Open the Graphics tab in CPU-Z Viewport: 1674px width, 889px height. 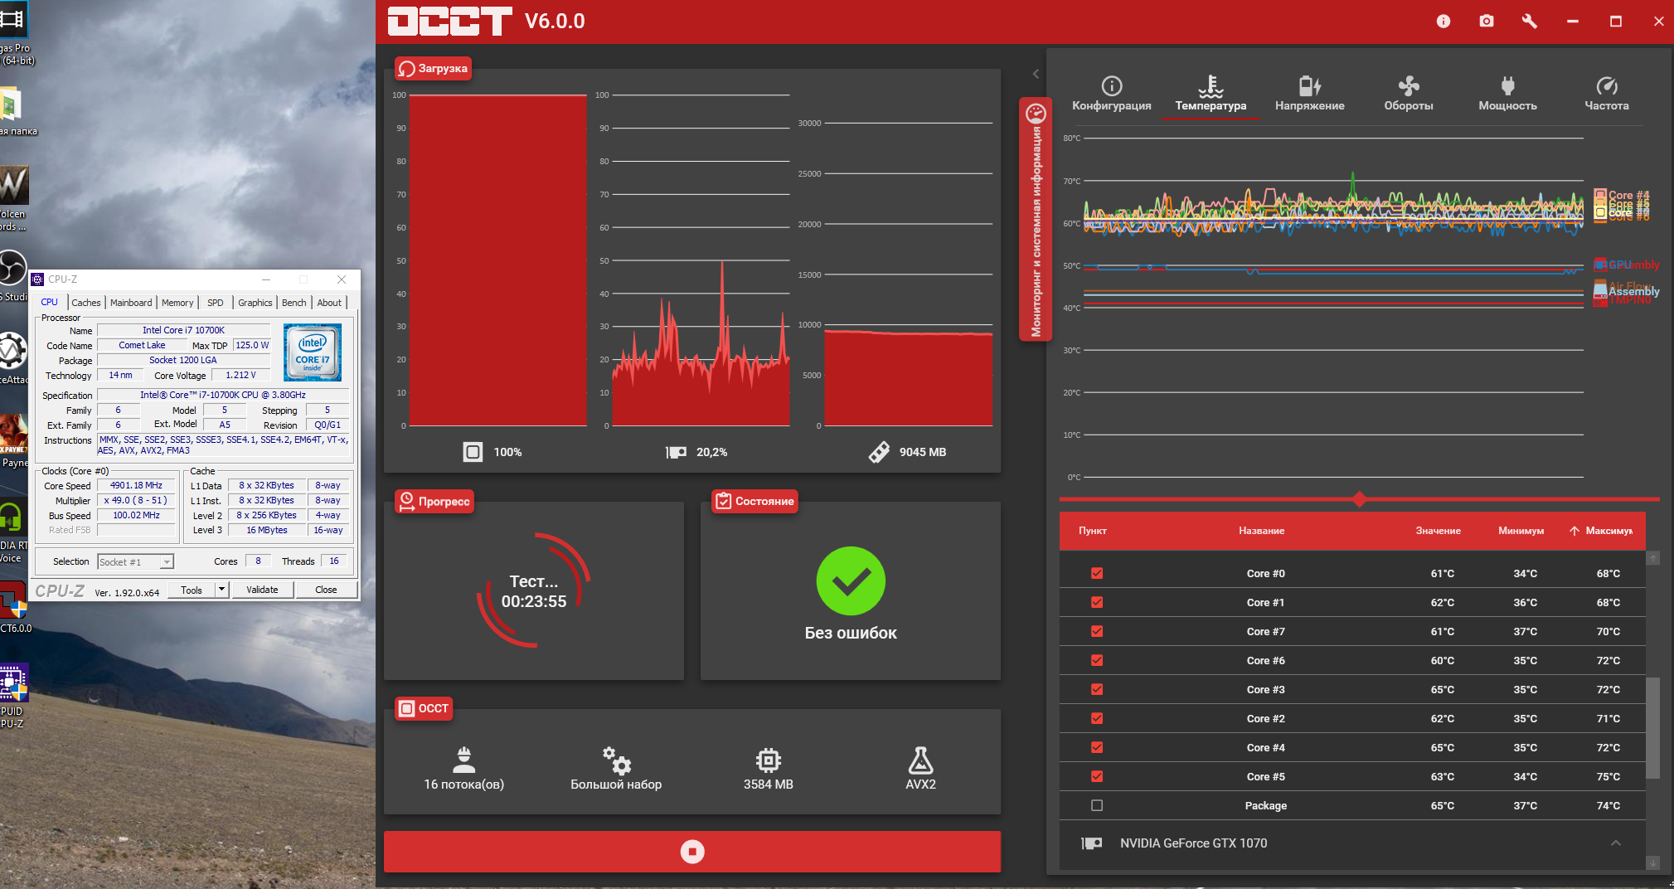pyautogui.click(x=255, y=303)
